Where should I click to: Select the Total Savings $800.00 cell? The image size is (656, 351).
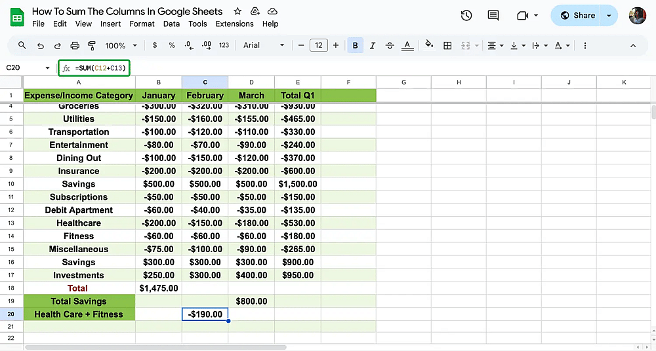click(x=251, y=301)
